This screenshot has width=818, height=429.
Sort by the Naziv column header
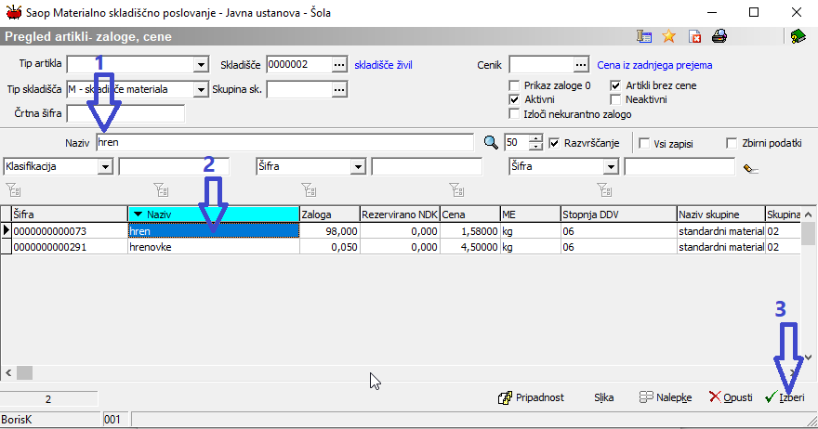pyautogui.click(x=214, y=214)
